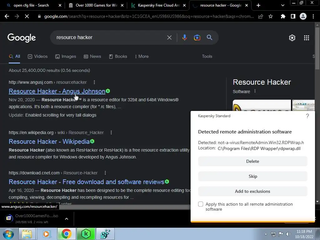Clear the search box with the X icon

[x=169, y=37]
